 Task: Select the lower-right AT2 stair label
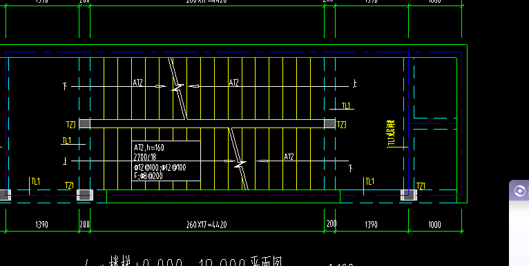click(x=289, y=157)
